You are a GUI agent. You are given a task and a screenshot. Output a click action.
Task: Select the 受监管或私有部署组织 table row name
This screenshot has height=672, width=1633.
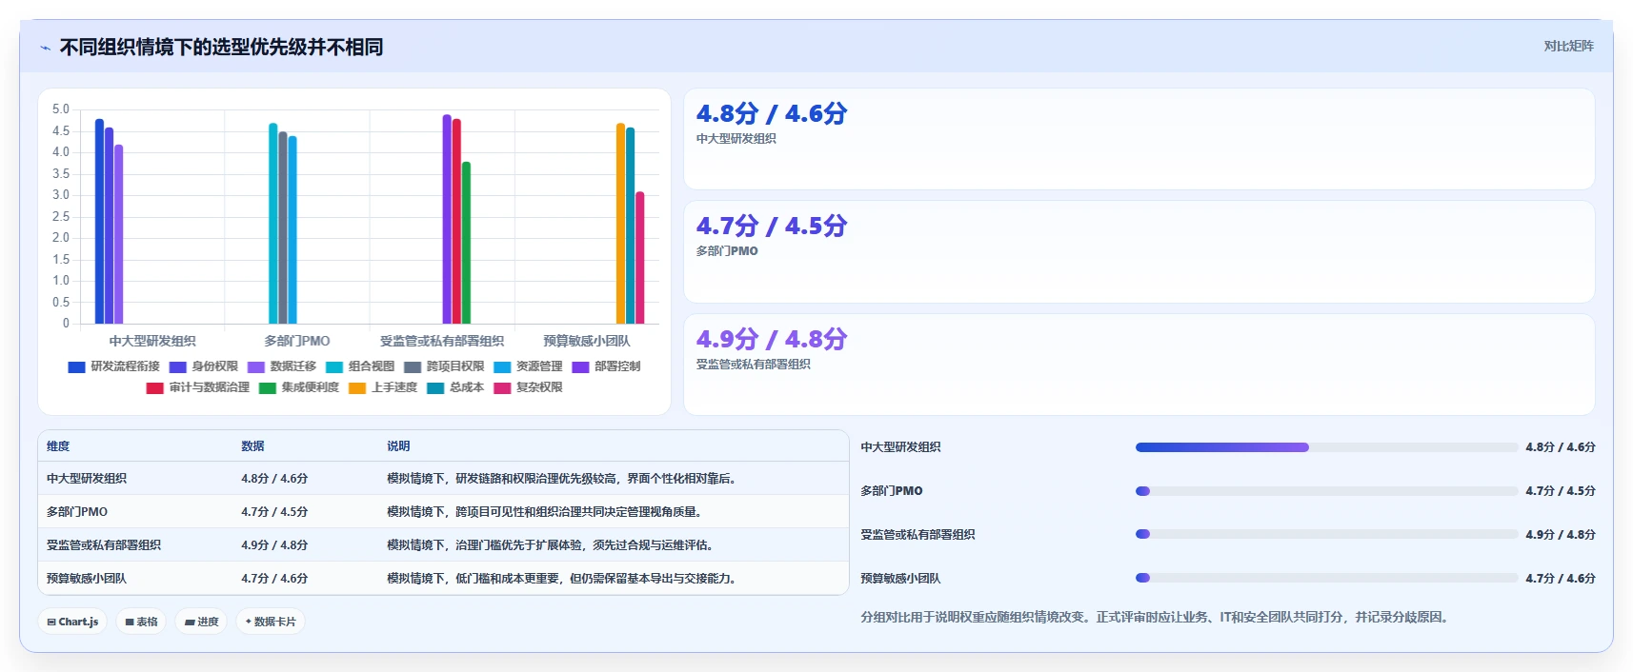click(104, 545)
